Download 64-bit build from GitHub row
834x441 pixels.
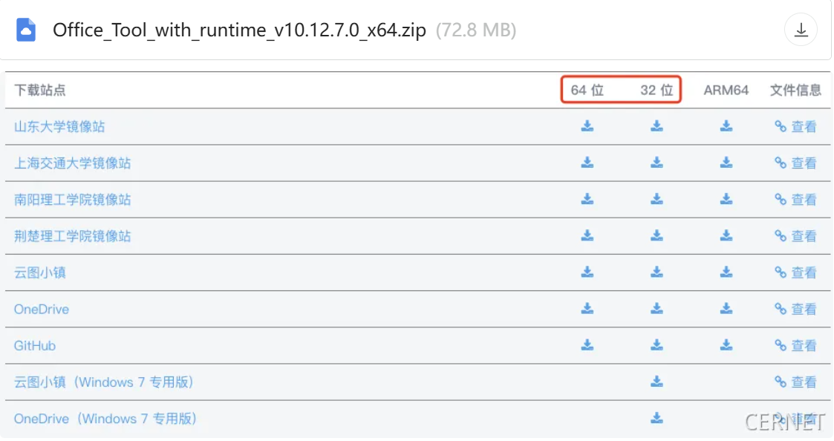point(587,344)
